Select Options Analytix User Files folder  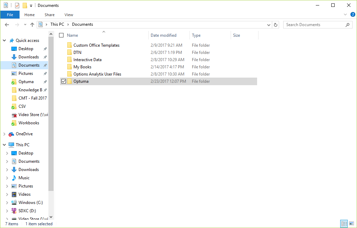pyautogui.click(x=159, y=74)
